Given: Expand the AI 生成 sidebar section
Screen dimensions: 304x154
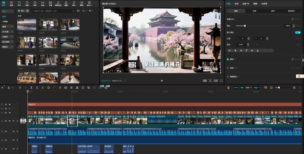Looking at the screenshot, I should coord(7,32).
